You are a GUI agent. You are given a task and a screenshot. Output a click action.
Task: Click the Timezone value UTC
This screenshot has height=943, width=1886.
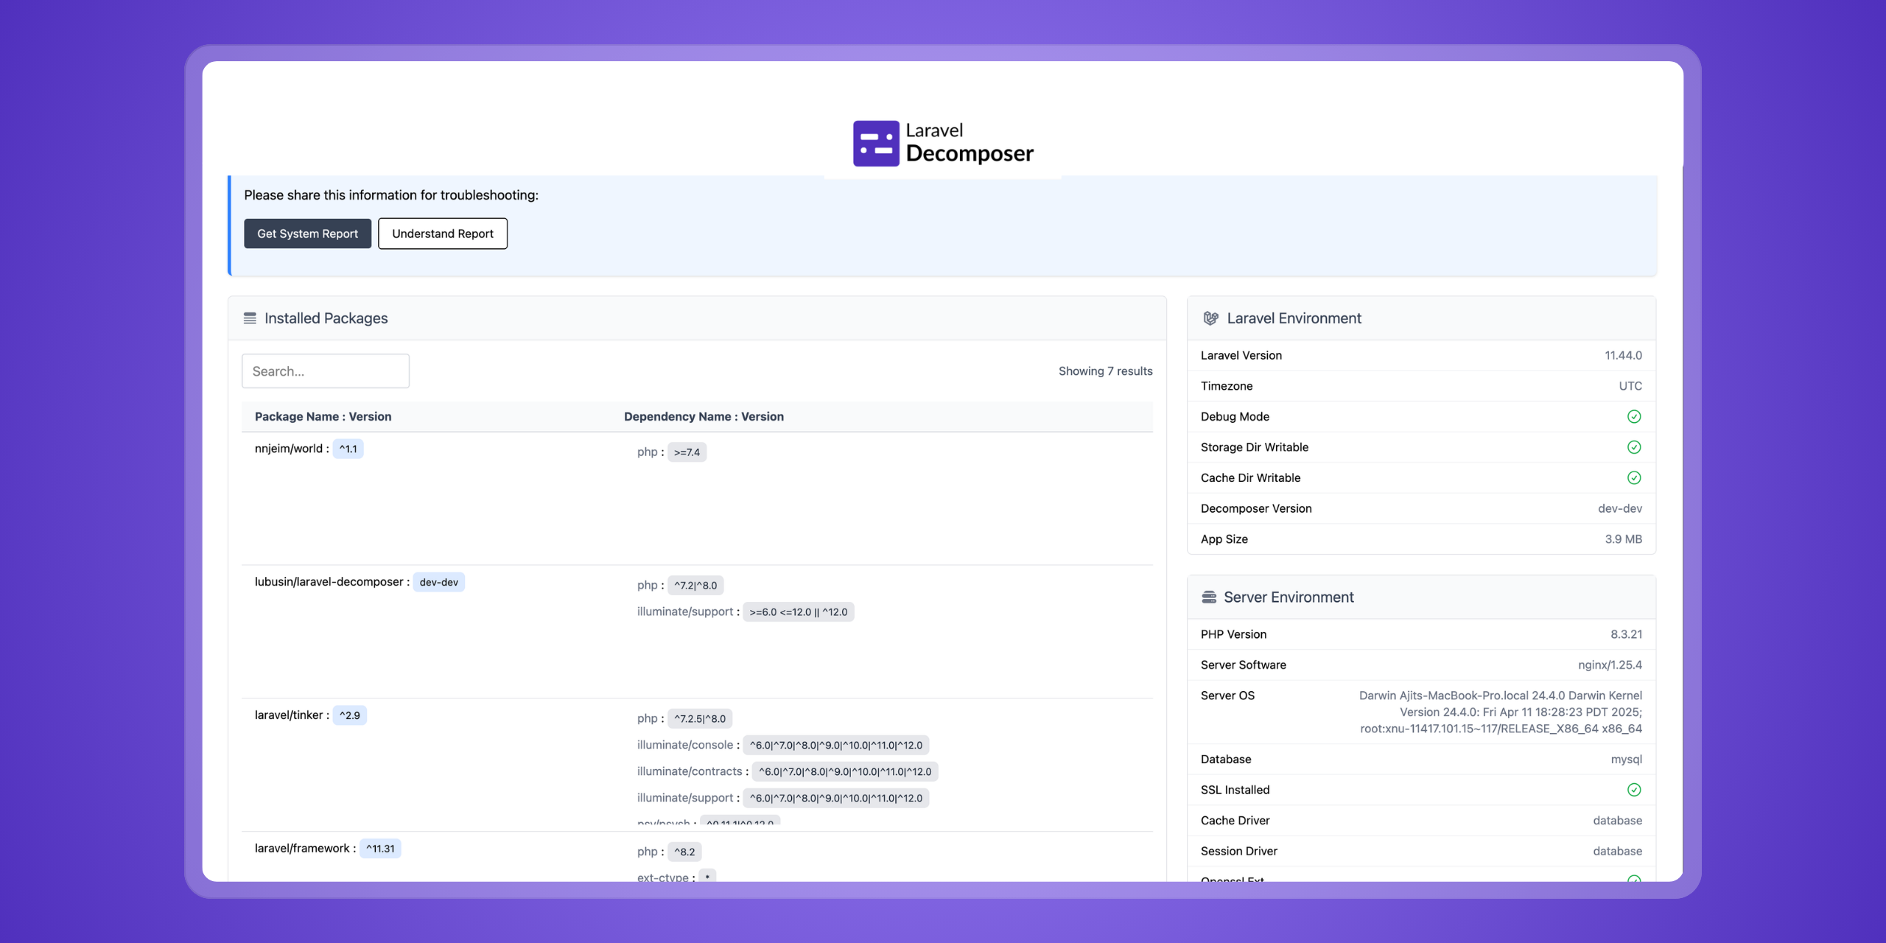point(1630,386)
